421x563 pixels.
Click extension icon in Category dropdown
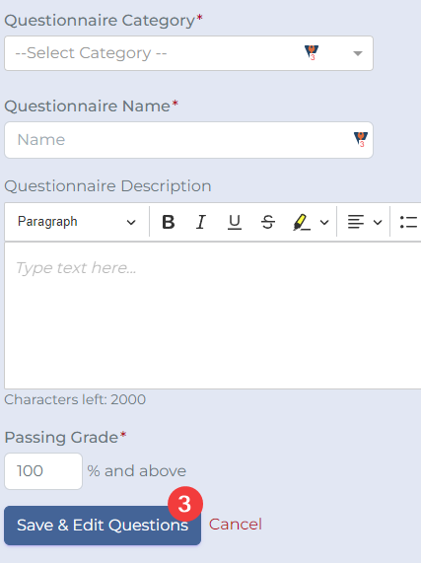312,53
